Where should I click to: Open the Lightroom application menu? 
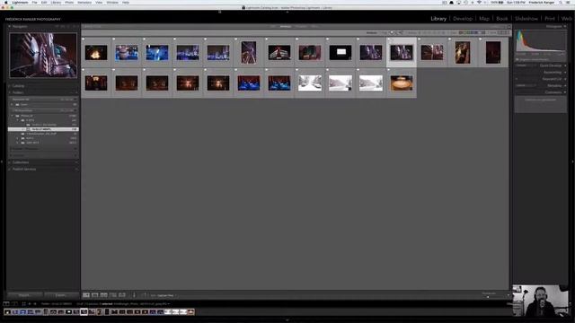click(x=20, y=2)
